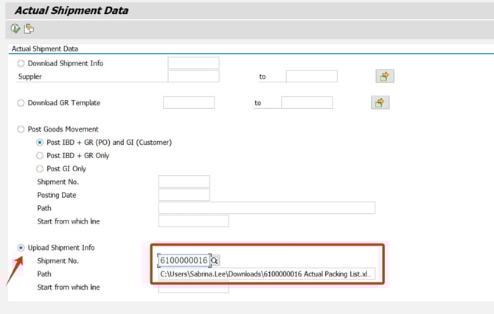The image size is (494, 314).
Task: Click the Posting Date input field
Action: coord(184,195)
